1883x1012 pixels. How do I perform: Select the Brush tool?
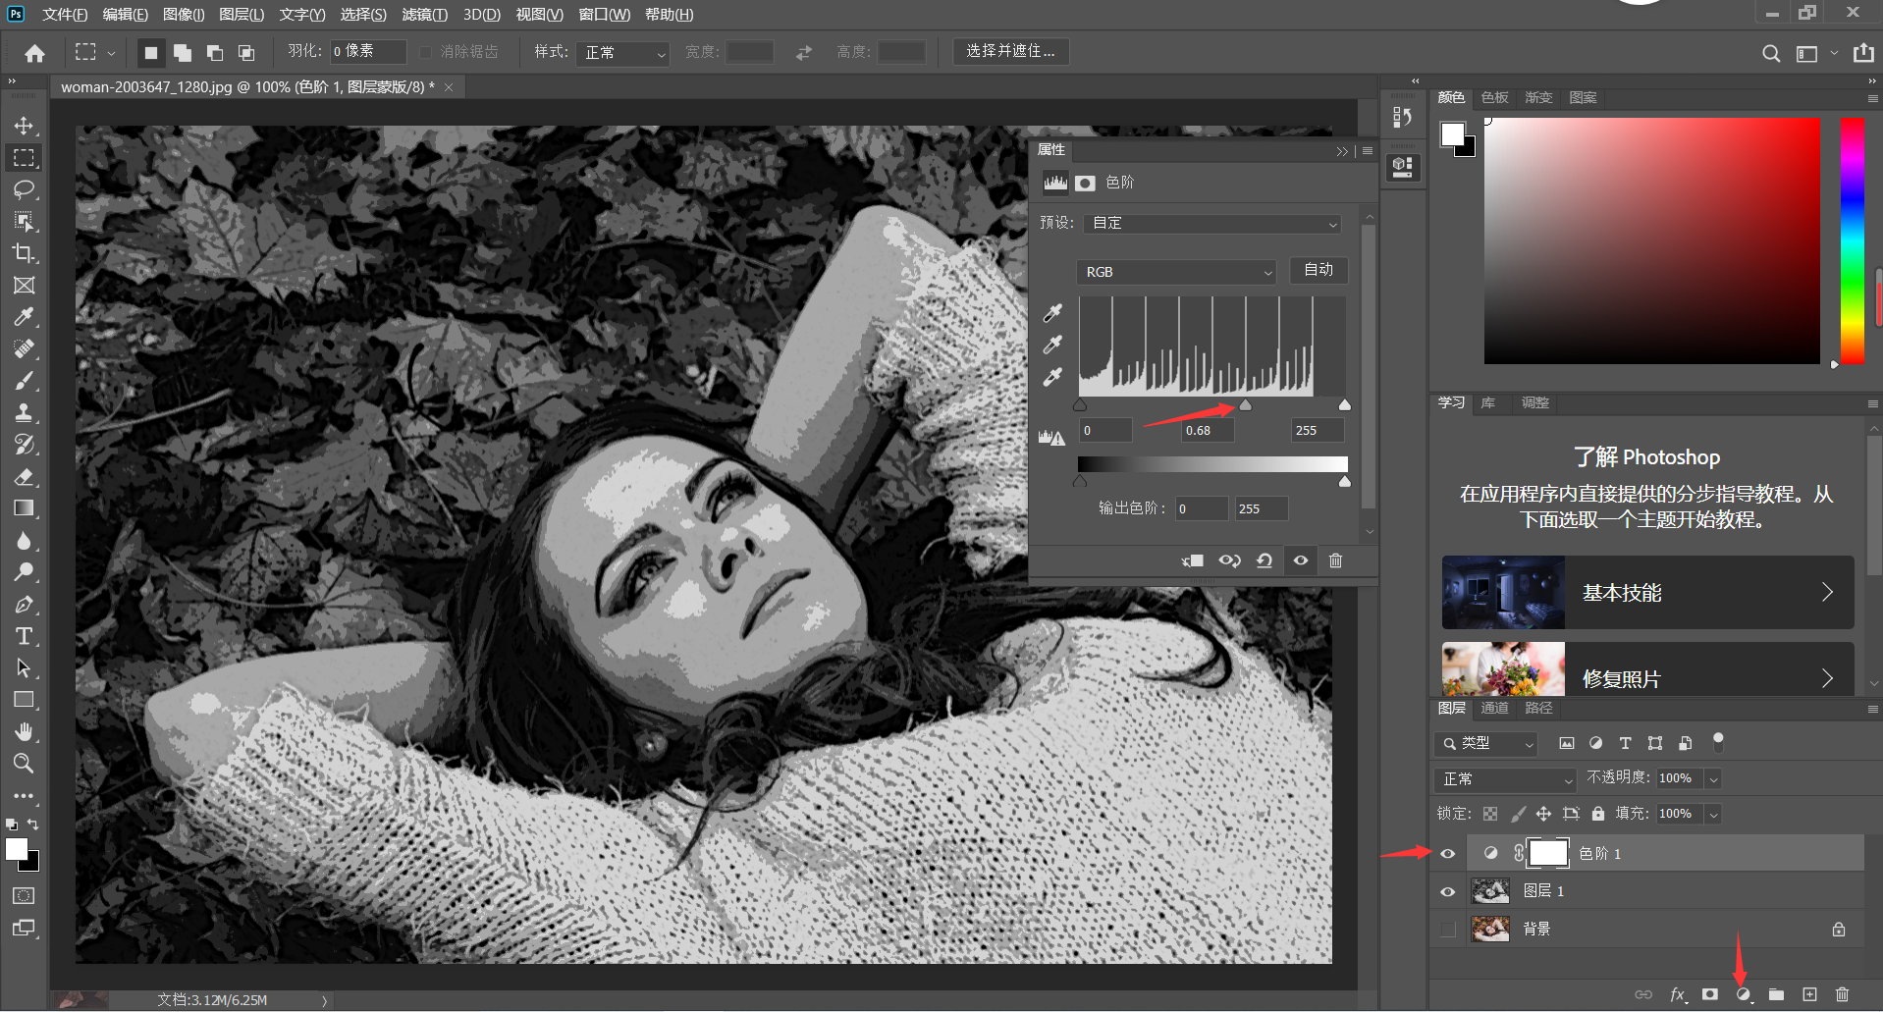point(25,381)
